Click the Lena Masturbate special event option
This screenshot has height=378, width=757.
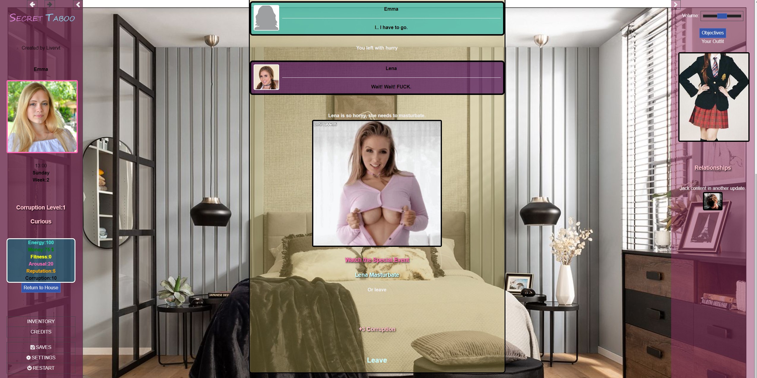click(377, 275)
